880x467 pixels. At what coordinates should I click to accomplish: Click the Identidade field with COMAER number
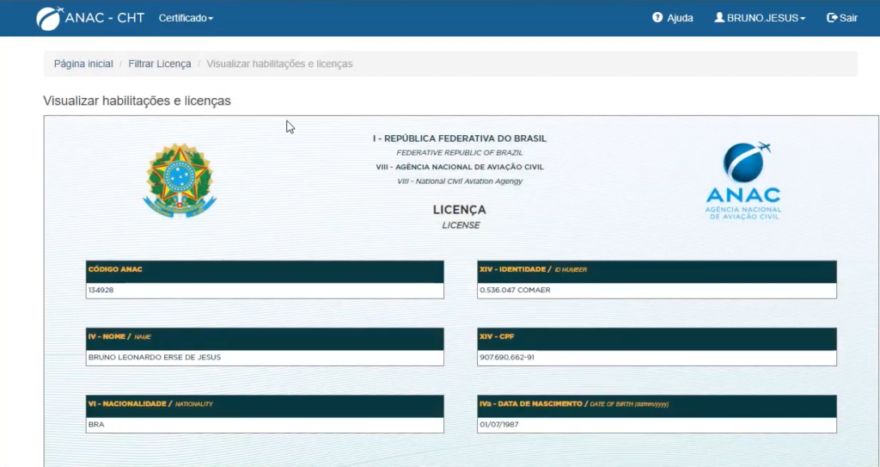(x=657, y=291)
